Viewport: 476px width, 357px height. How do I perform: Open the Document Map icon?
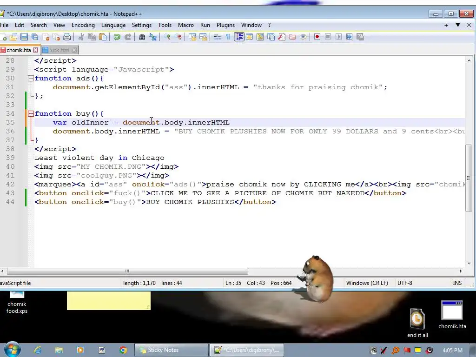point(260,37)
